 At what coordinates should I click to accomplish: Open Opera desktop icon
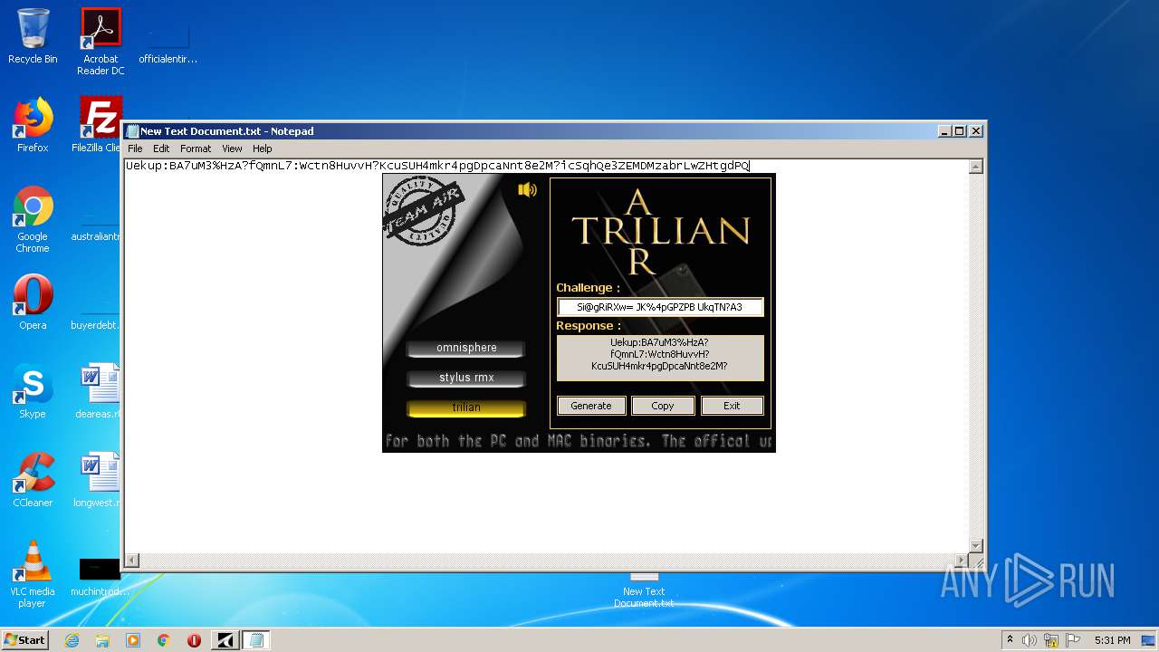point(33,302)
